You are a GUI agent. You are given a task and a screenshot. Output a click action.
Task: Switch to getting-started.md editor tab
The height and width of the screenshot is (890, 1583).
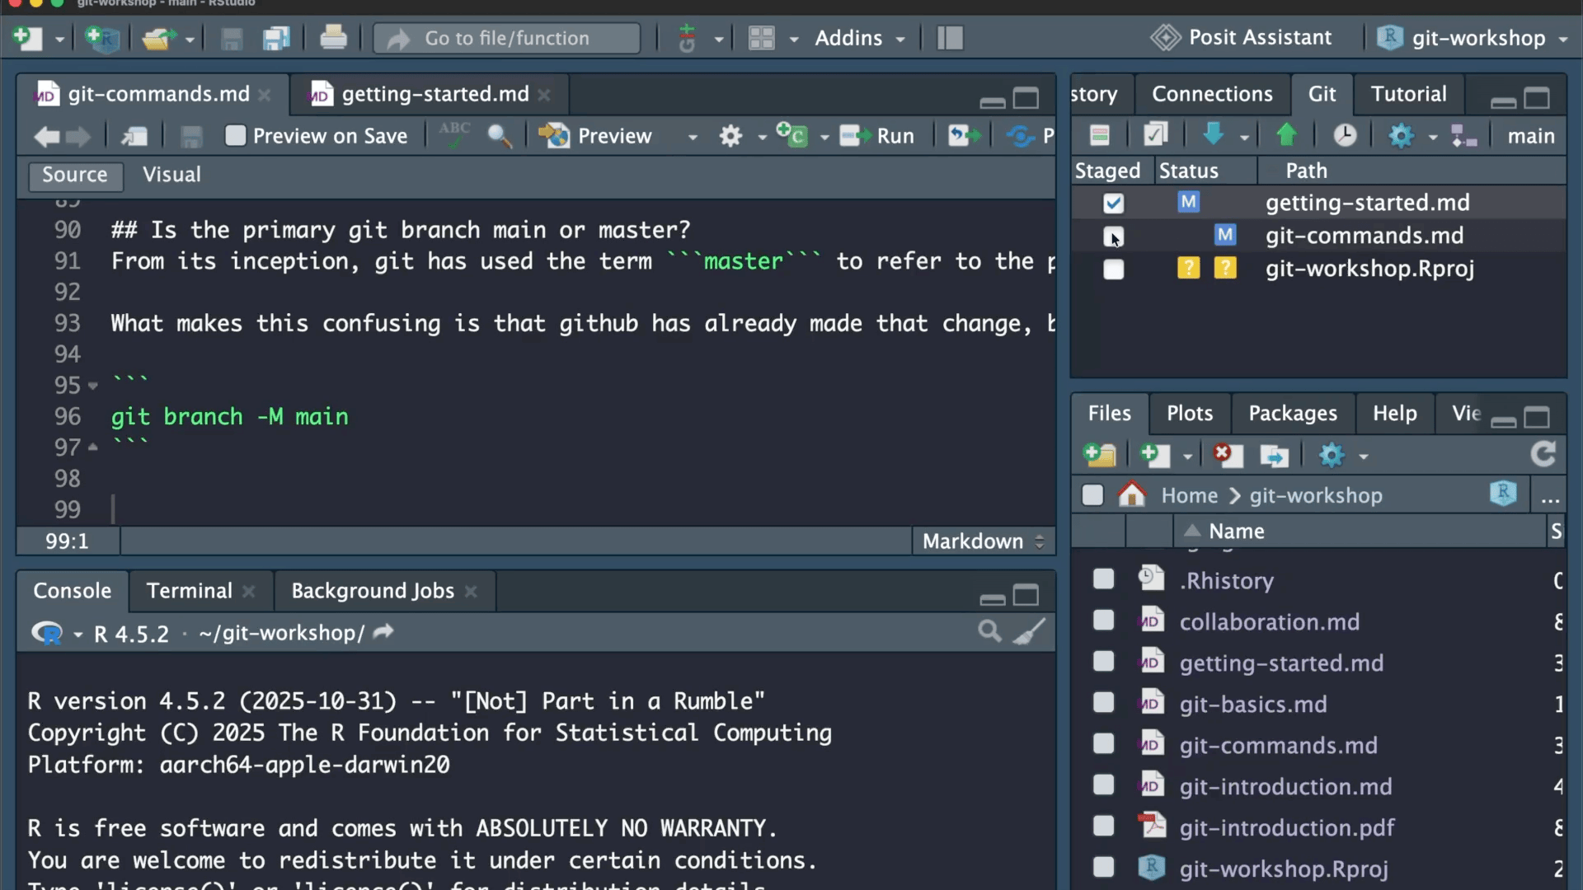pos(435,94)
